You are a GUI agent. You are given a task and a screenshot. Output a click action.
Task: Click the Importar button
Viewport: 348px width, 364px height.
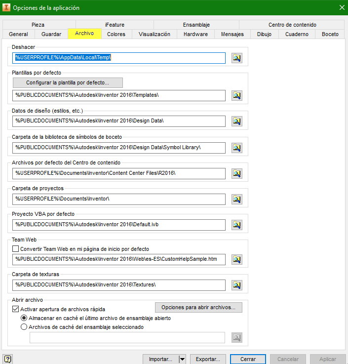(161, 359)
